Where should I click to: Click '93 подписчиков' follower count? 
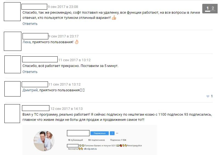click(x=96, y=140)
